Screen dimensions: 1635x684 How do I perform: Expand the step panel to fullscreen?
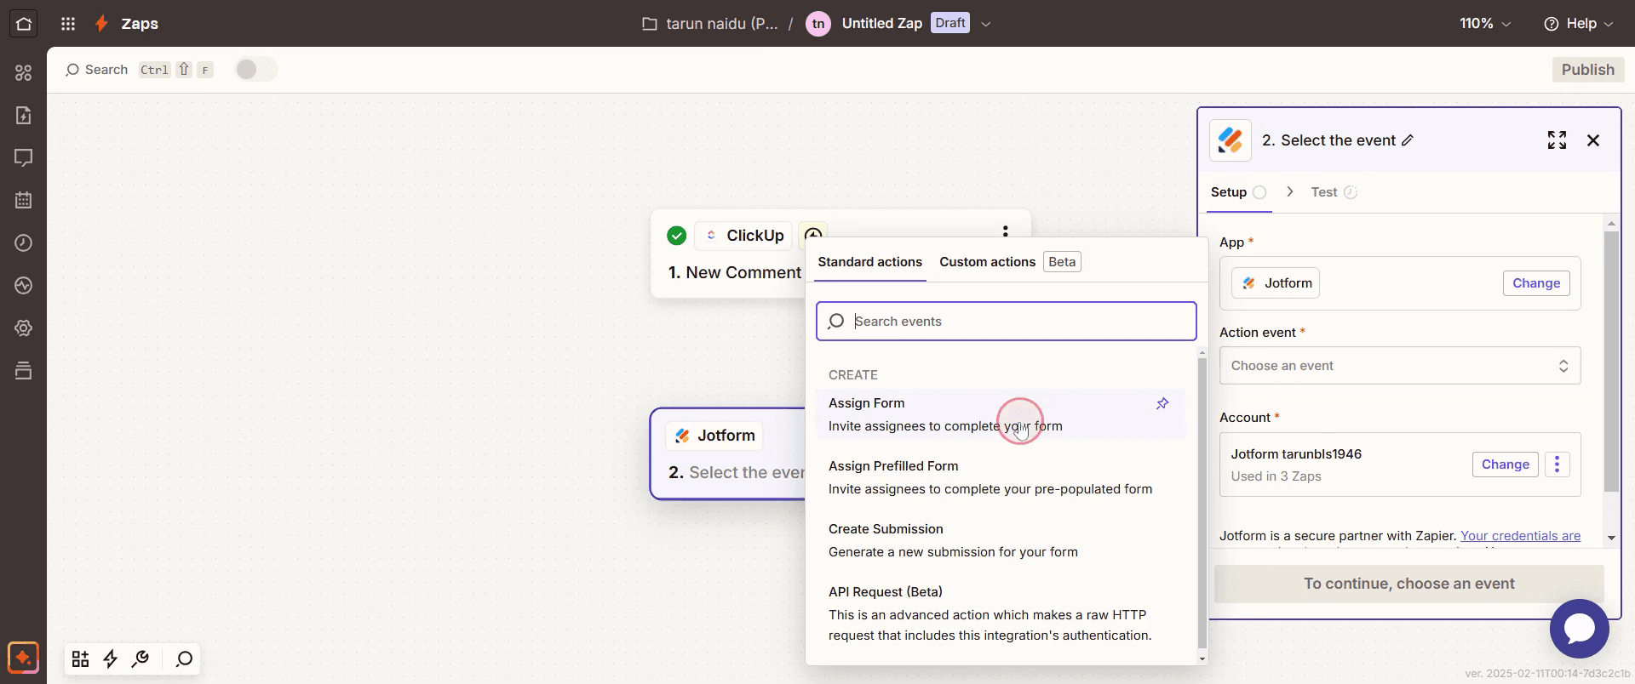[x=1557, y=140]
